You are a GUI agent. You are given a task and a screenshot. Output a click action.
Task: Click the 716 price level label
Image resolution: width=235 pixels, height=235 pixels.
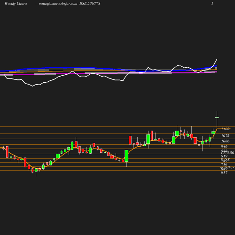224,164
